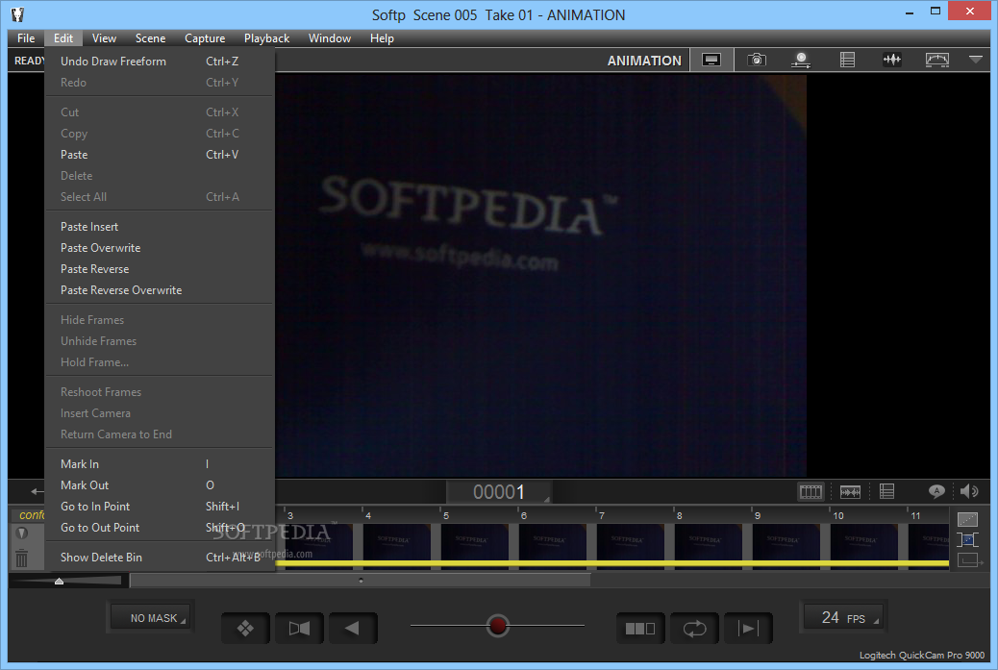This screenshot has width=998, height=670.
Task: Open the View menu
Action: (104, 38)
